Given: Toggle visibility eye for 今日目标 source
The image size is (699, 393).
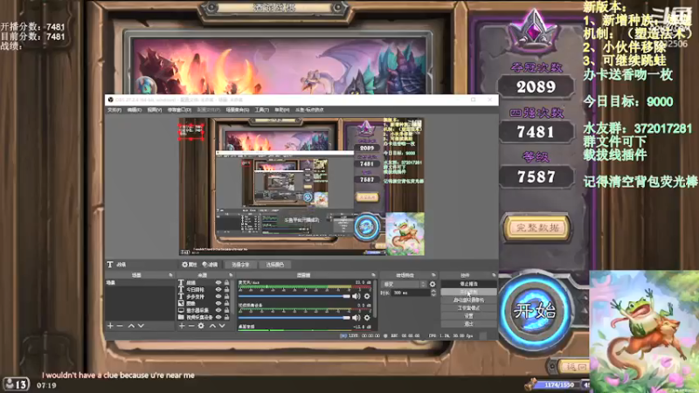Looking at the screenshot, I should 218,290.
